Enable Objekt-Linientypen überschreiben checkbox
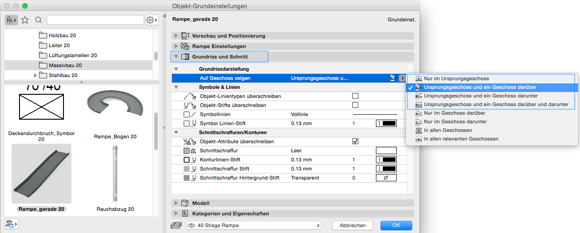The width and height of the screenshot is (580, 233). [355, 96]
